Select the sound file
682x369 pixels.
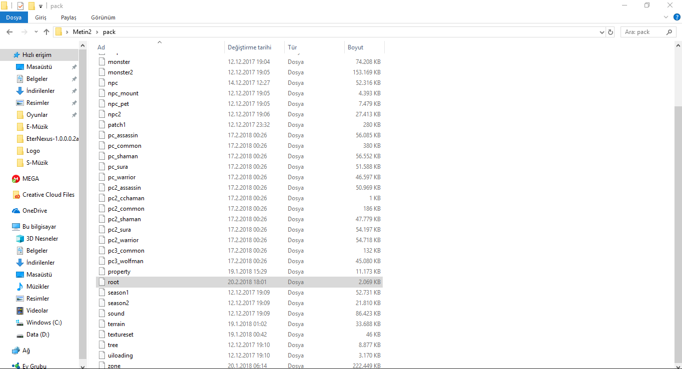pyautogui.click(x=239, y=314)
